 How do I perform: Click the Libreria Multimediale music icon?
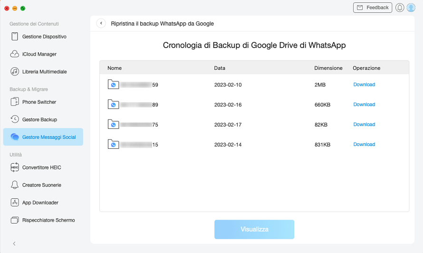(x=15, y=71)
